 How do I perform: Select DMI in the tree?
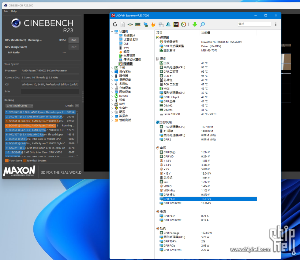tap(126, 44)
